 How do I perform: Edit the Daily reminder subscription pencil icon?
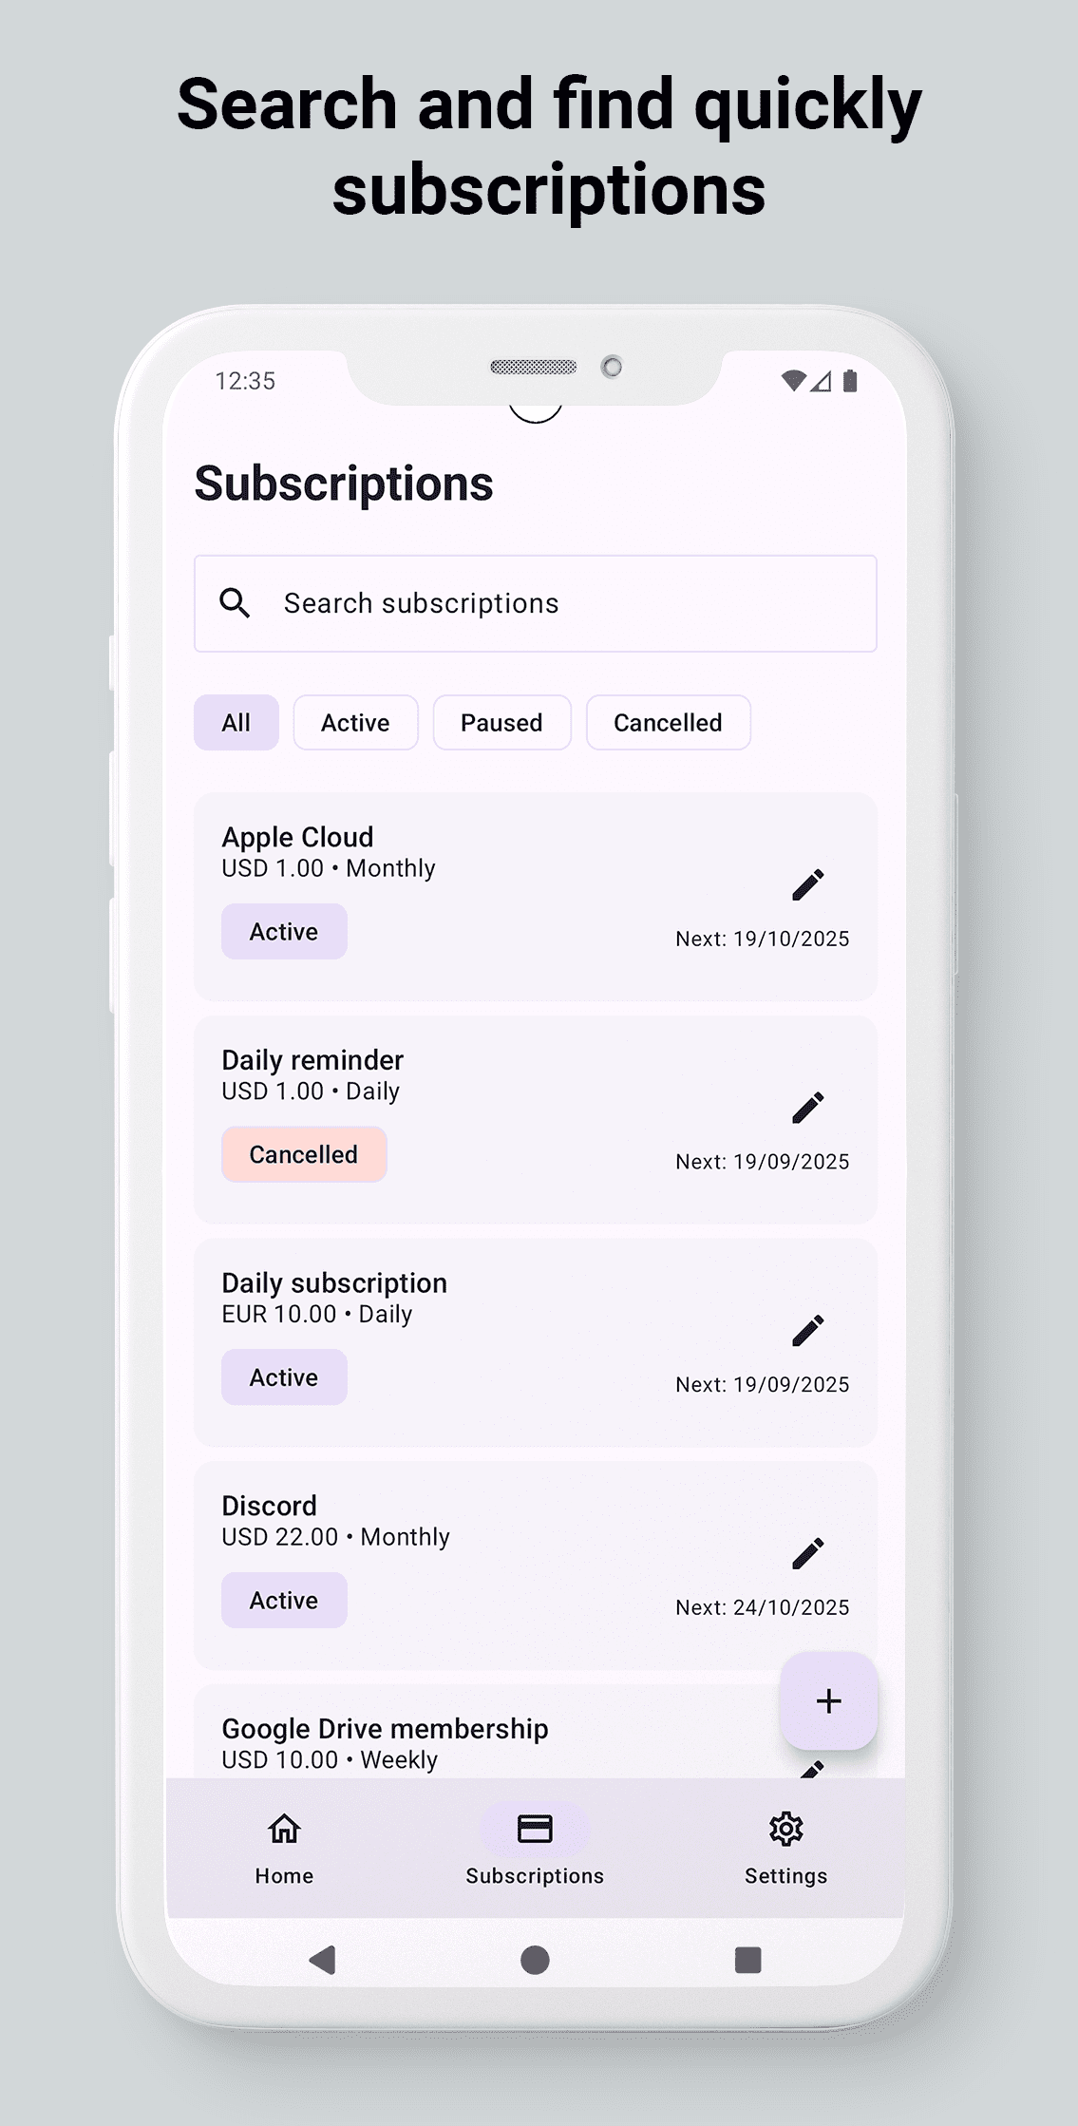click(x=807, y=1108)
